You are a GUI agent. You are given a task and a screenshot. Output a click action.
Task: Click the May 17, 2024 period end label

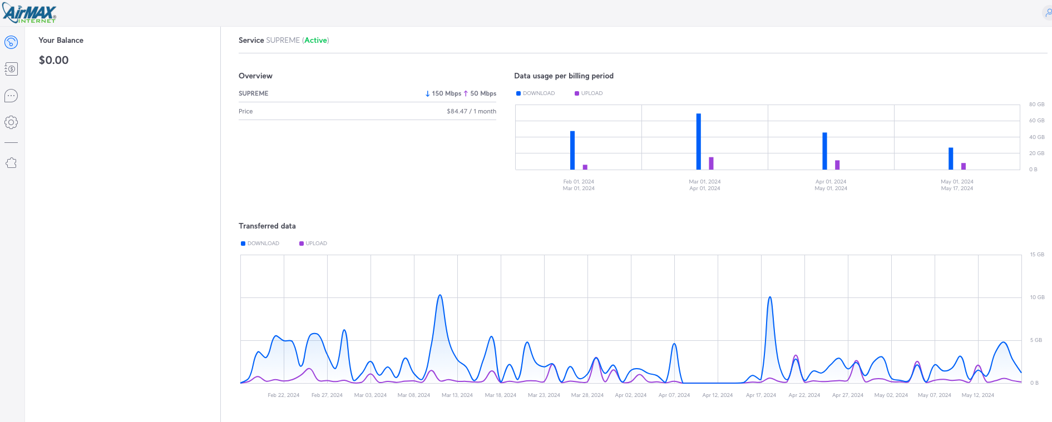point(957,188)
